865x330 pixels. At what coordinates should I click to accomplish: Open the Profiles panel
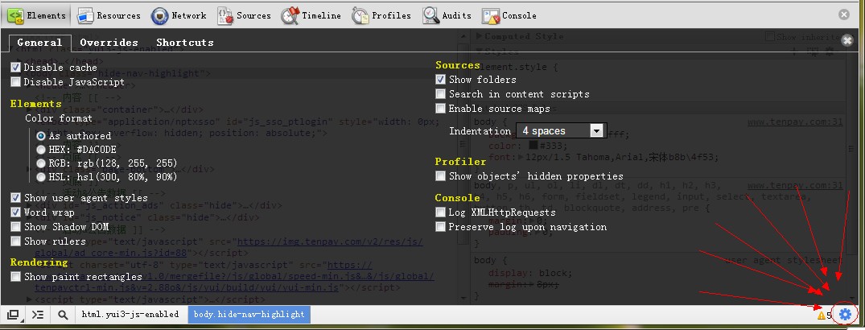coord(381,15)
